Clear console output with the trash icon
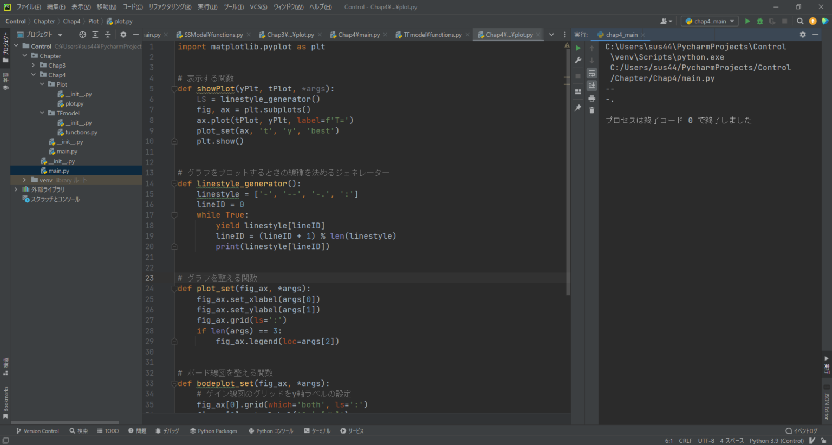The height and width of the screenshot is (445, 832). [x=591, y=108]
